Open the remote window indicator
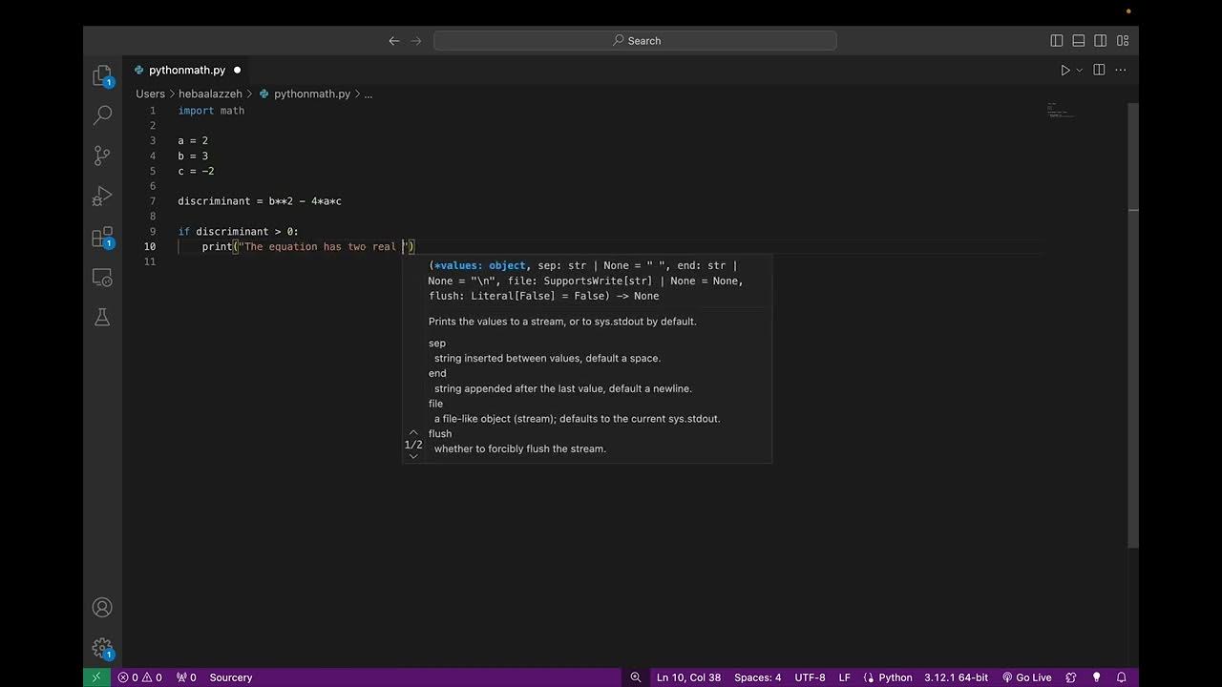1222x687 pixels. pyautogui.click(x=96, y=677)
